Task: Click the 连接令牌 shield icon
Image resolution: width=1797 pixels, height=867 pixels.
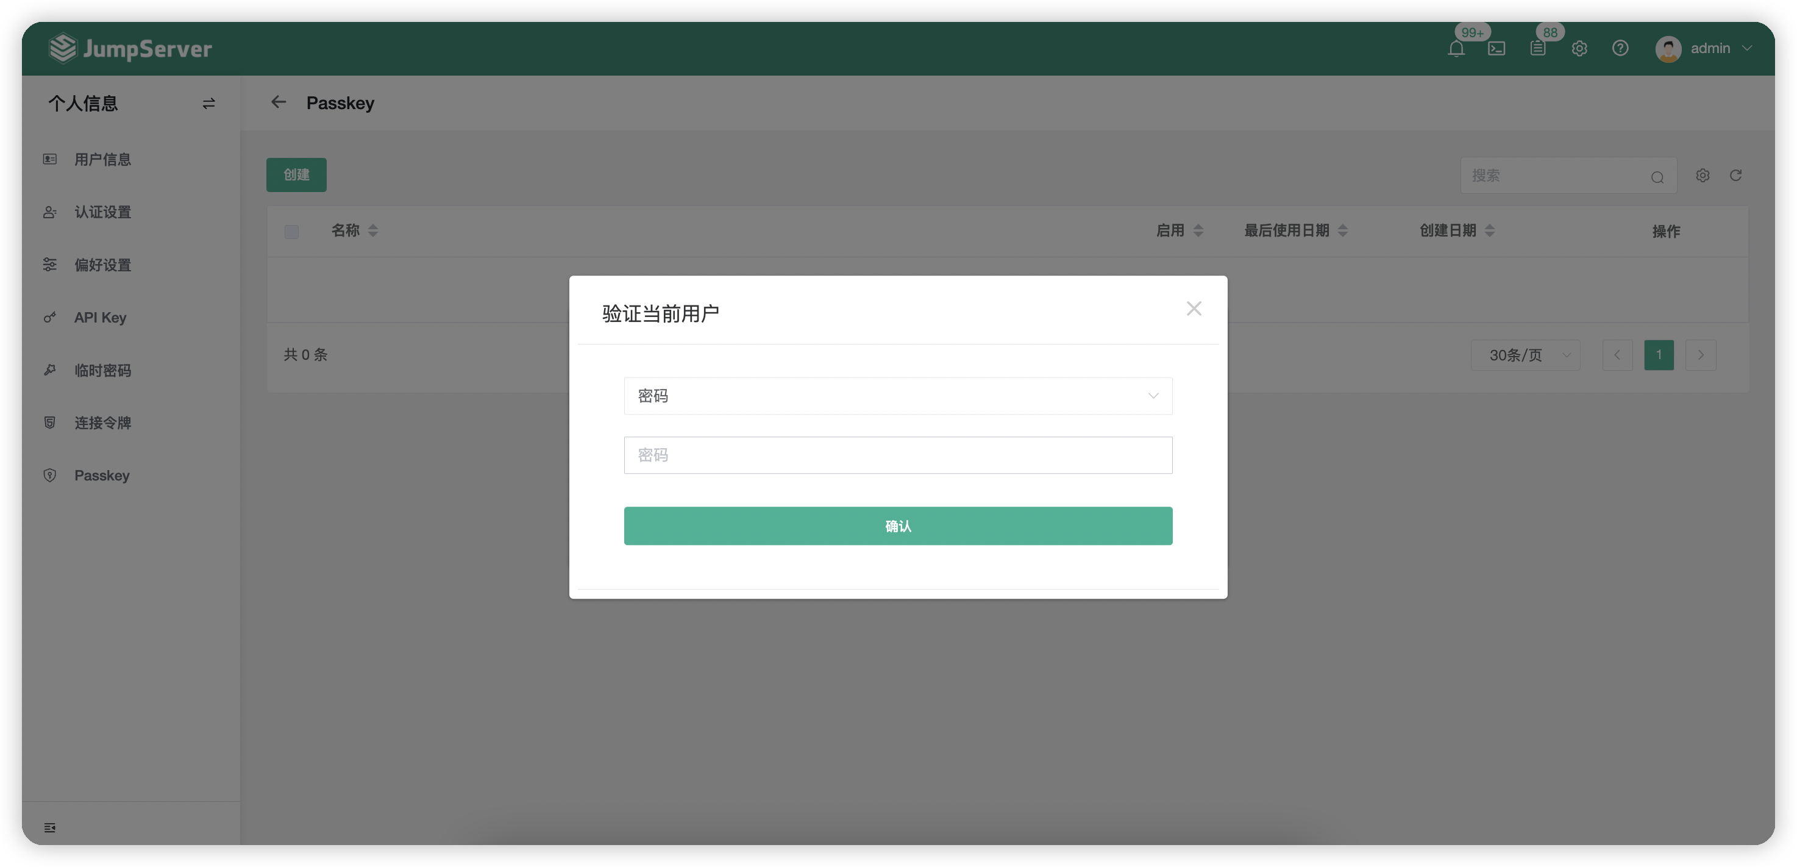Action: click(x=49, y=423)
